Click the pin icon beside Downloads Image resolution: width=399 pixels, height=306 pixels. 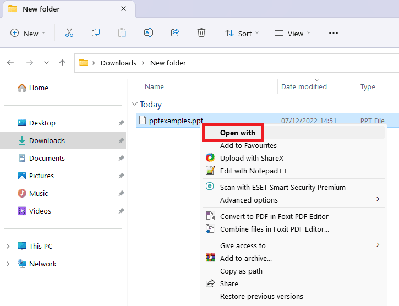pyautogui.click(x=122, y=140)
